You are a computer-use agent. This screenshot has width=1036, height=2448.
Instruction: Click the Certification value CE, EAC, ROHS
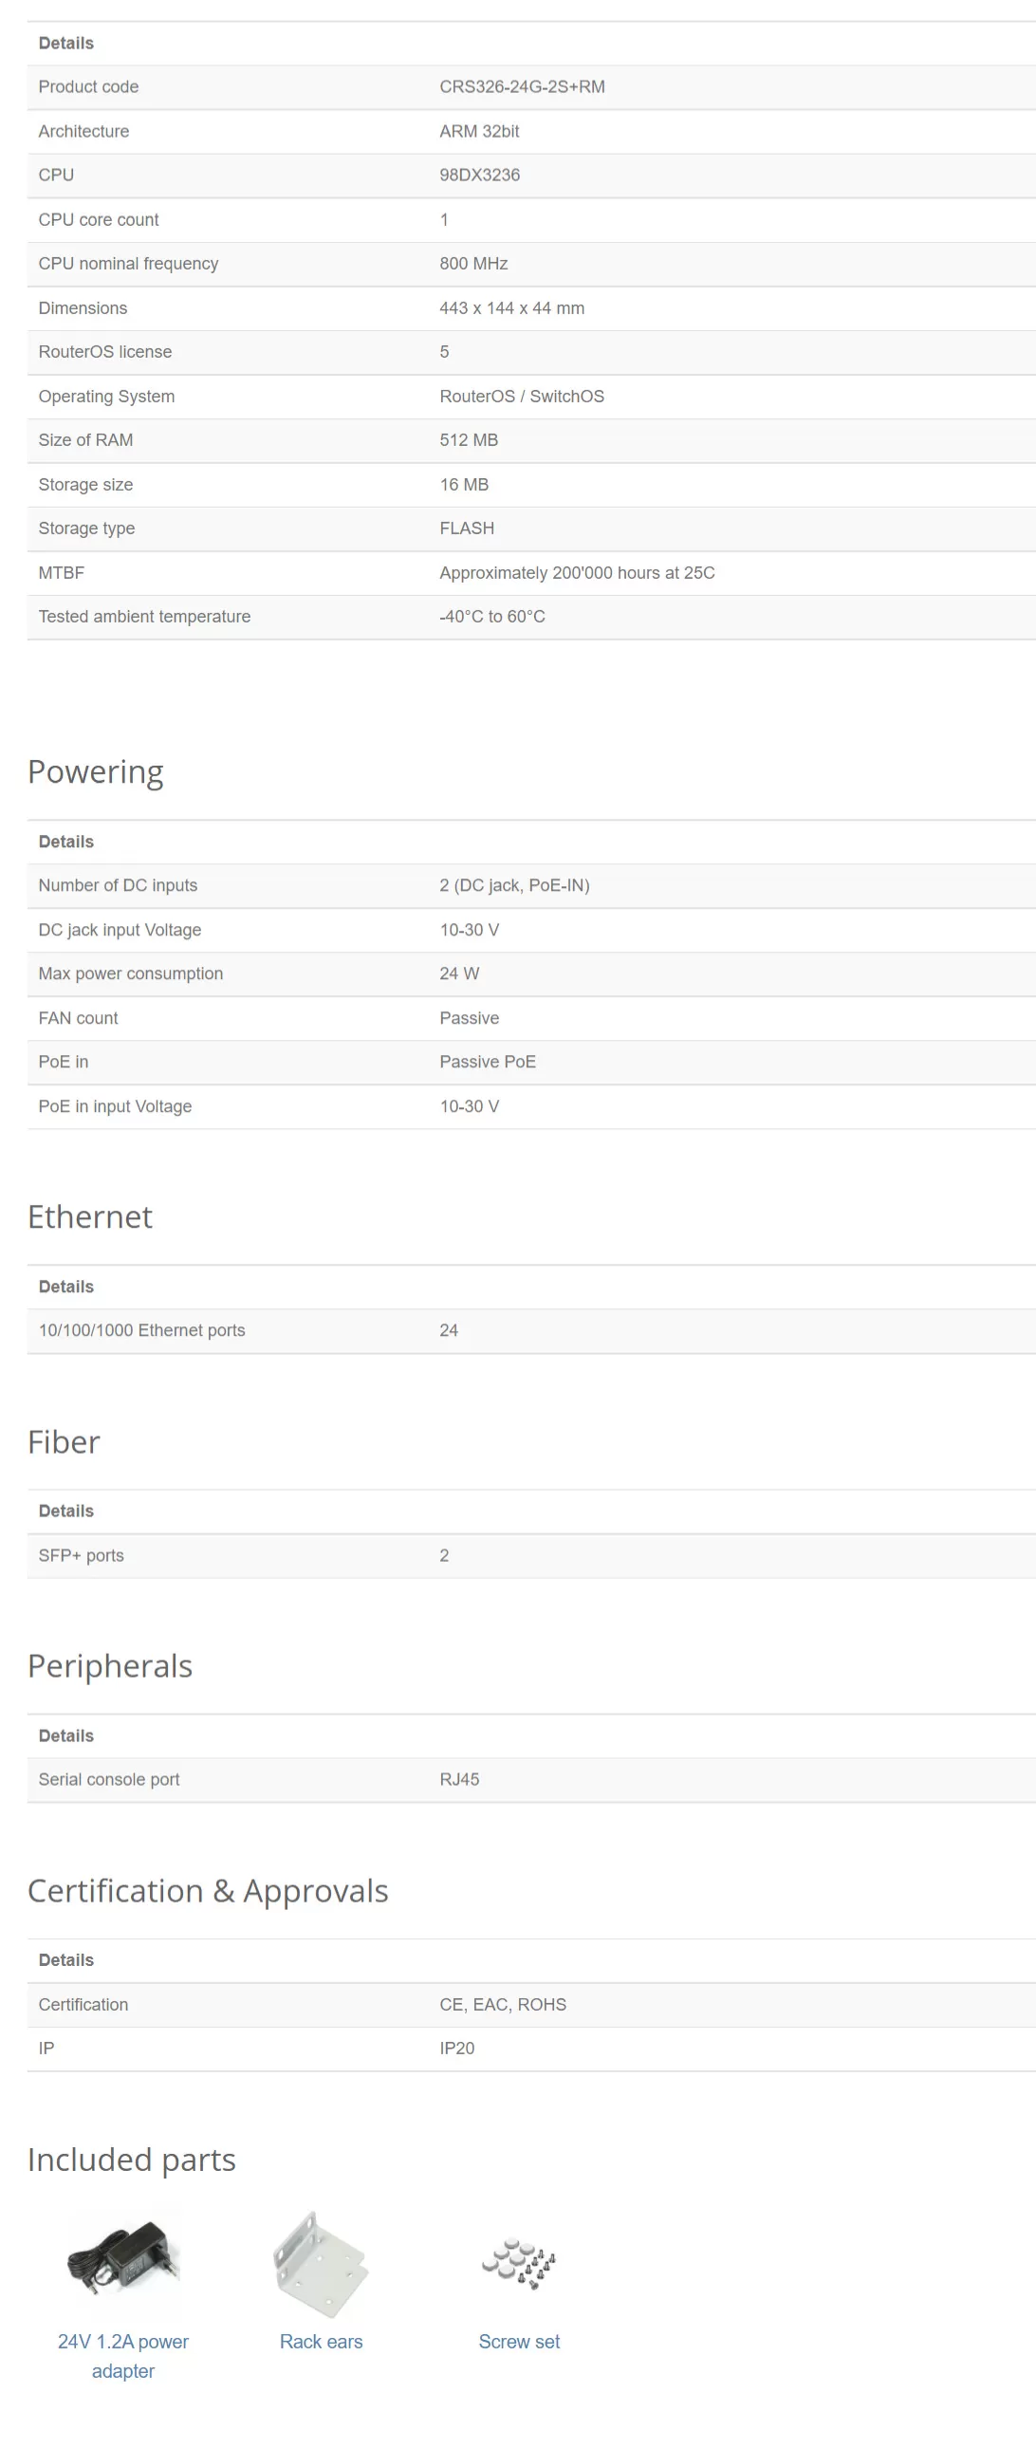[x=503, y=2004]
